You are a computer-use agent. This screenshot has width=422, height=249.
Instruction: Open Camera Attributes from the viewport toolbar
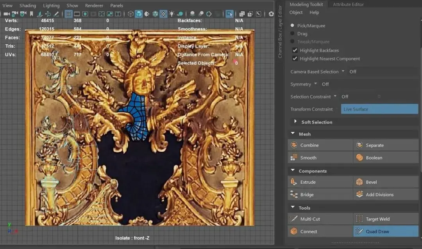coord(23,14)
